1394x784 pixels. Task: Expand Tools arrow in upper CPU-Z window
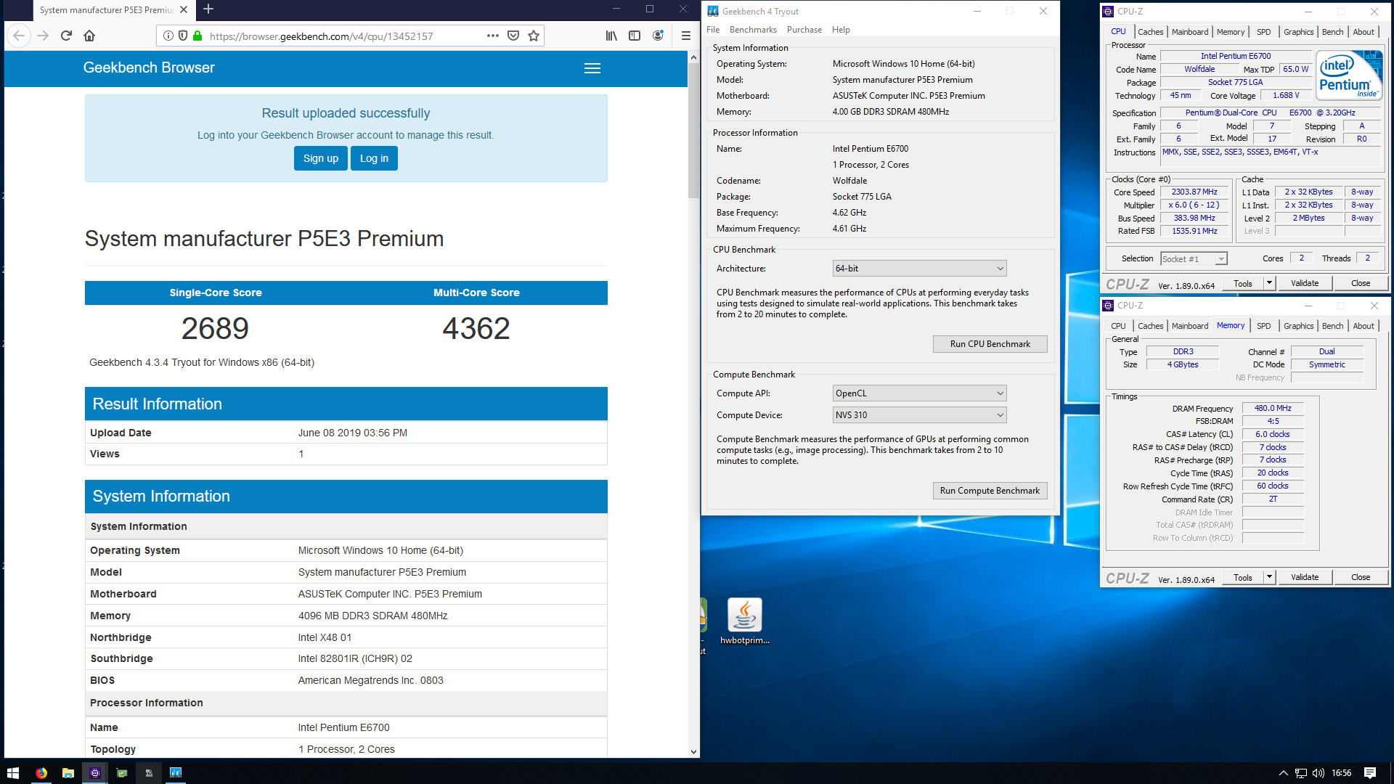[1269, 284]
